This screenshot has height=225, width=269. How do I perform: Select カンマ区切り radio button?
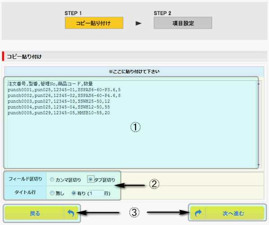click(52, 180)
